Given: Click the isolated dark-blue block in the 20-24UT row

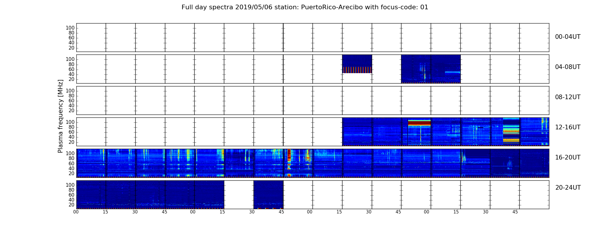Looking at the screenshot, I should [x=268, y=195].
